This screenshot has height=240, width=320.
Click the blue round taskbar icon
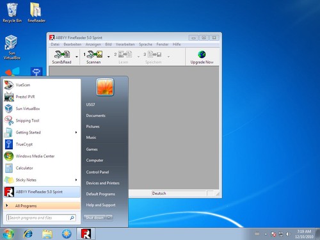(x=67, y=234)
